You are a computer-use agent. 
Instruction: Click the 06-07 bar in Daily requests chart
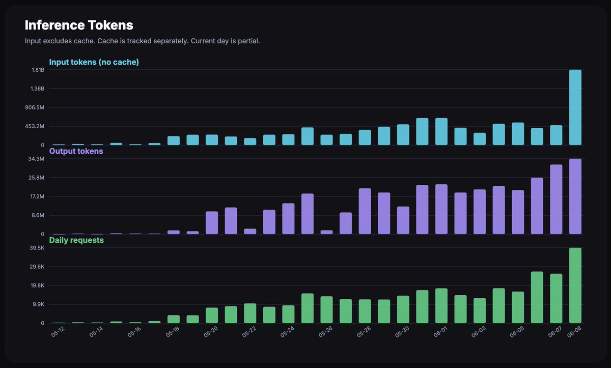pos(556,298)
